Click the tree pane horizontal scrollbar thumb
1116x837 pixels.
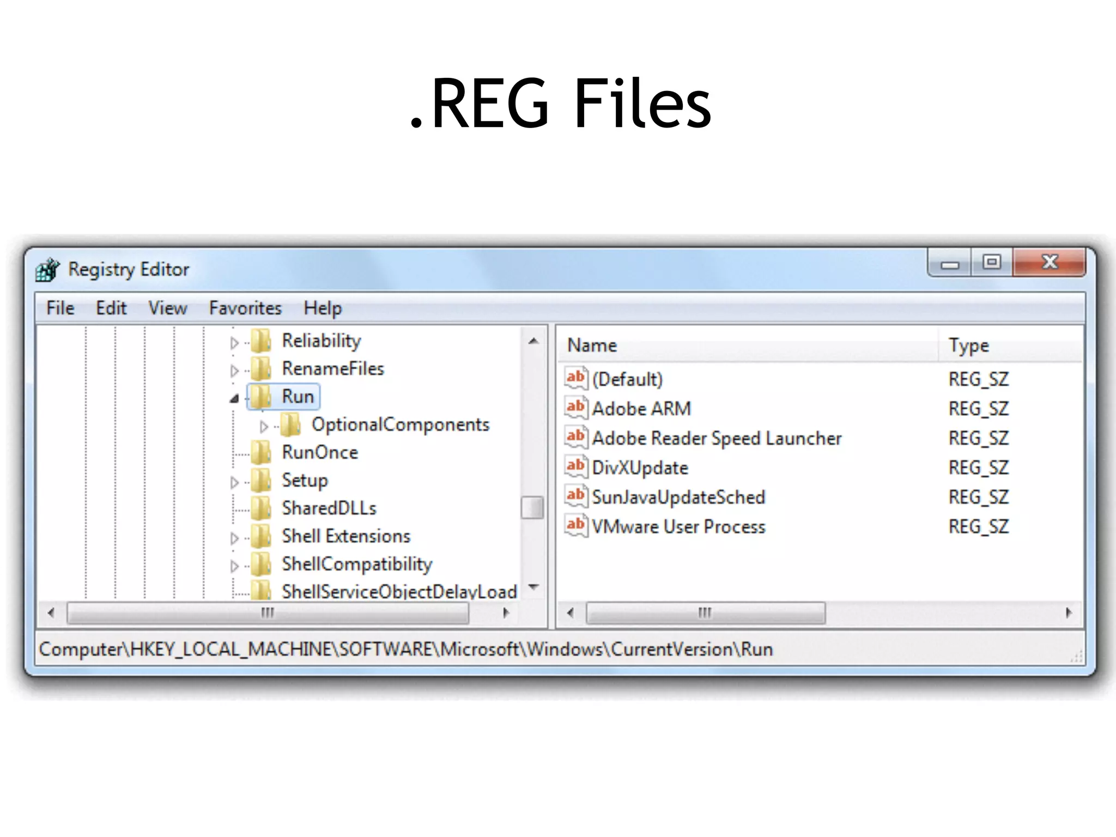click(x=268, y=612)
